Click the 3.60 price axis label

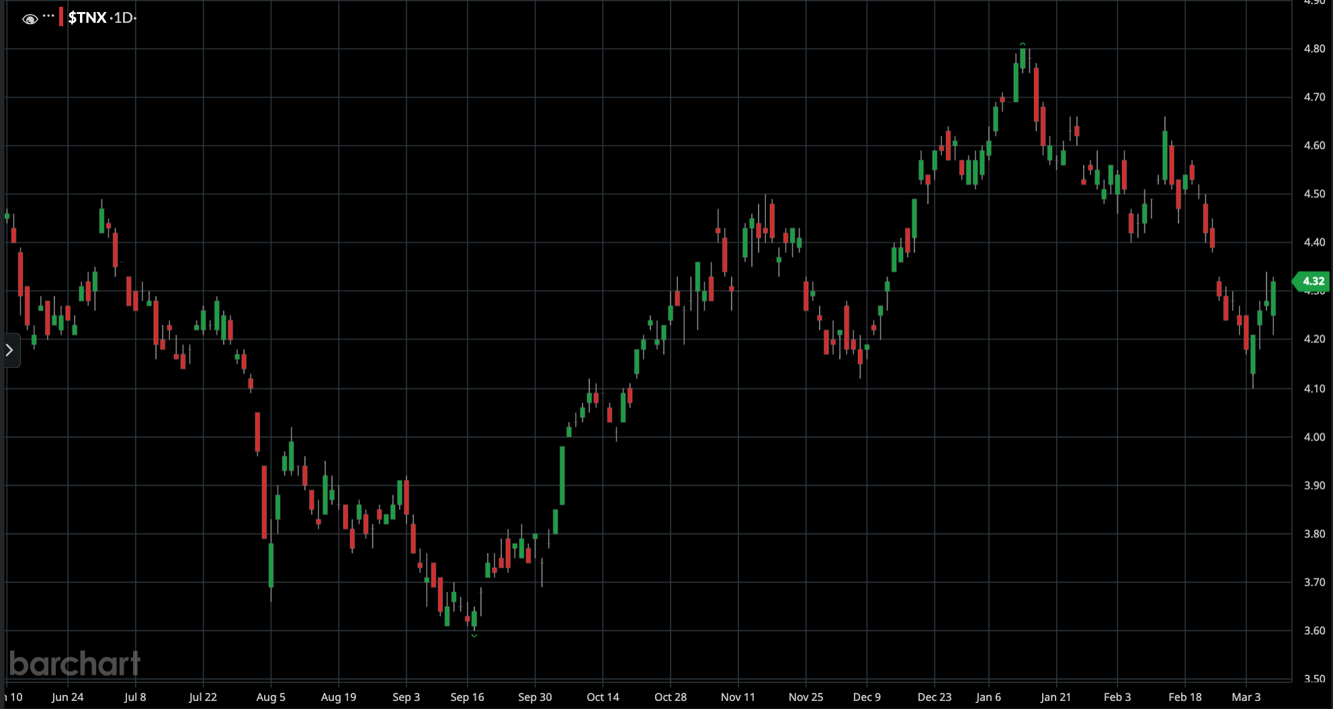[x=1314, y=630]
